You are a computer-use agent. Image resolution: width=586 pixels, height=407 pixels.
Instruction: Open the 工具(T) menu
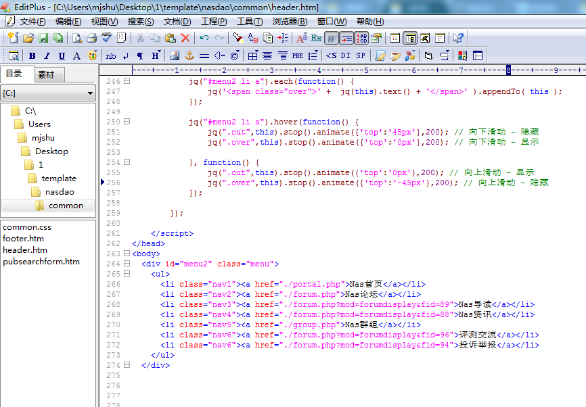tap(250, 22)
